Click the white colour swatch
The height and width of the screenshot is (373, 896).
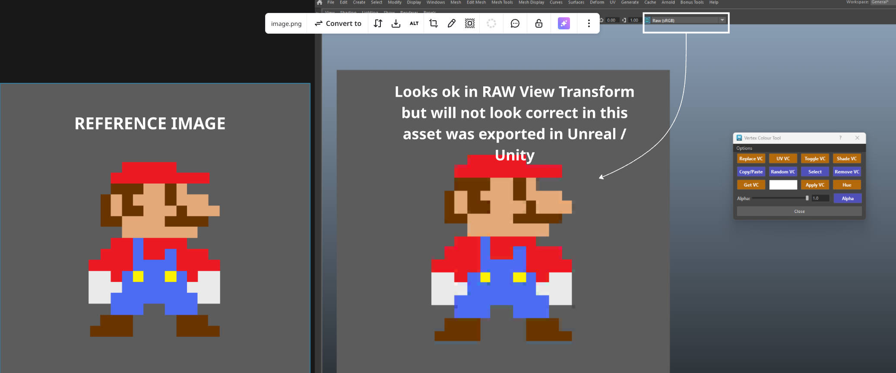click(x=783, y=185)
